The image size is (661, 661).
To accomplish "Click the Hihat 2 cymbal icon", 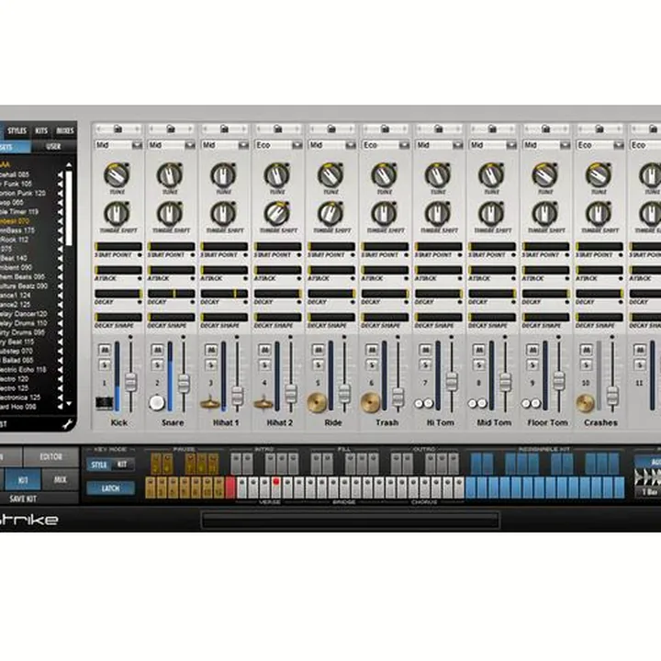I will (x=263, y=403).
